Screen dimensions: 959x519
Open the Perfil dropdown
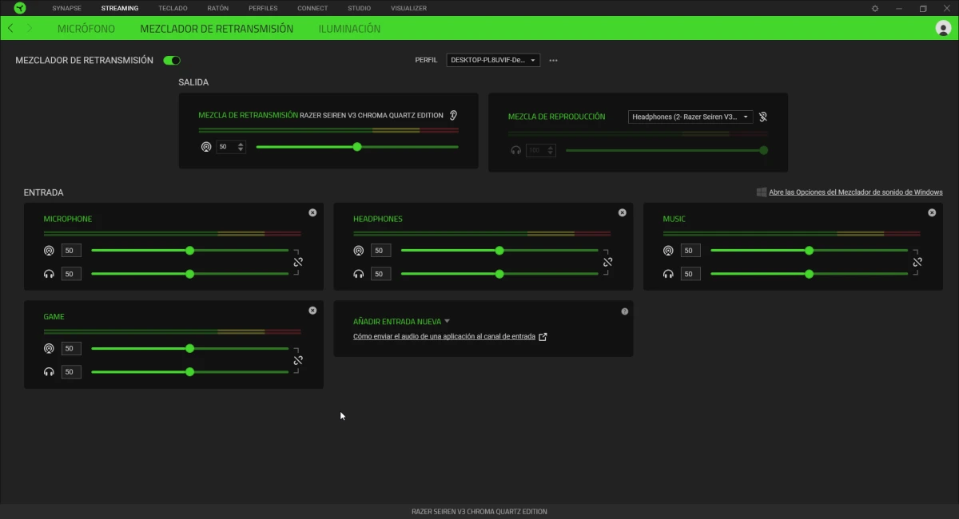pos(493,60)
